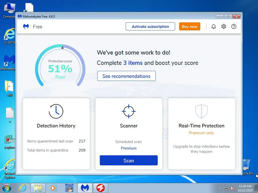Open the Real-Time Protection card heading
This screenshot has width=258, height=193.
(x=201, y=126)
